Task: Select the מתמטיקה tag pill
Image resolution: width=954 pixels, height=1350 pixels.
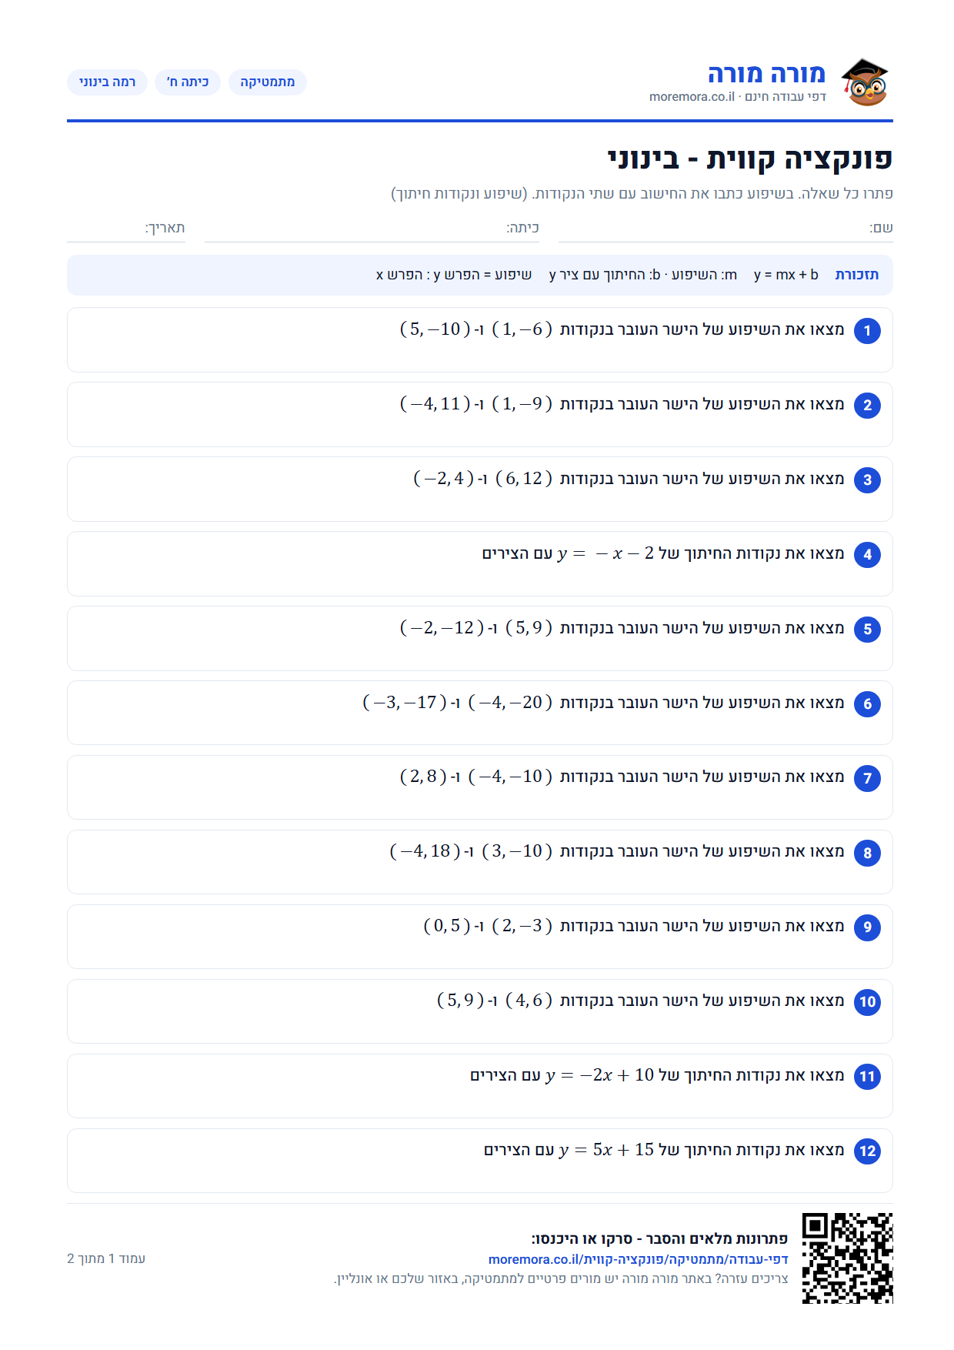Action: point(267,82)
